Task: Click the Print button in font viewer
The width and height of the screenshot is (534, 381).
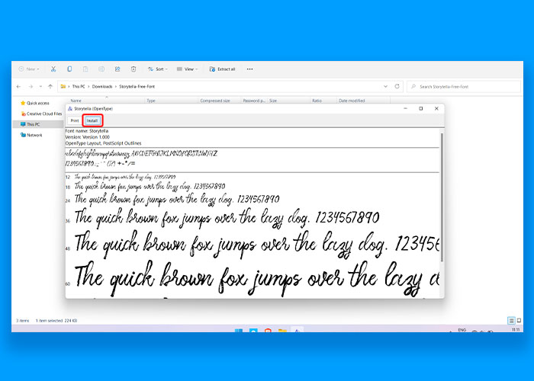Action: pos(75,120)
